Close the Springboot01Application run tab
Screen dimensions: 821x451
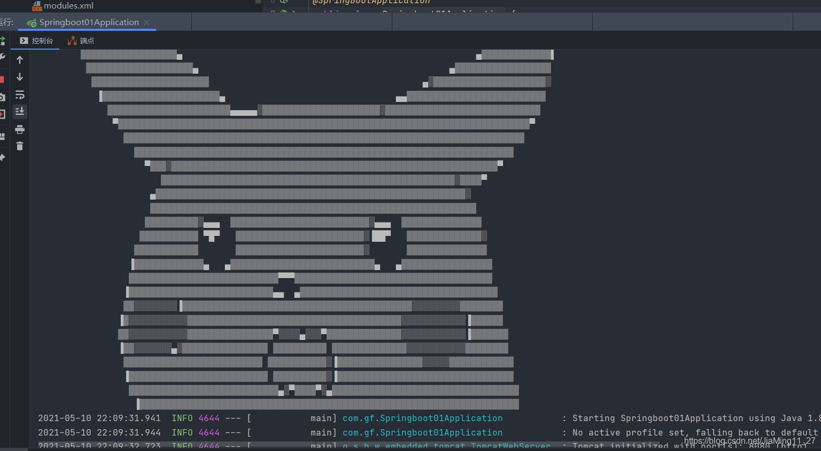[x=146, y=22]
